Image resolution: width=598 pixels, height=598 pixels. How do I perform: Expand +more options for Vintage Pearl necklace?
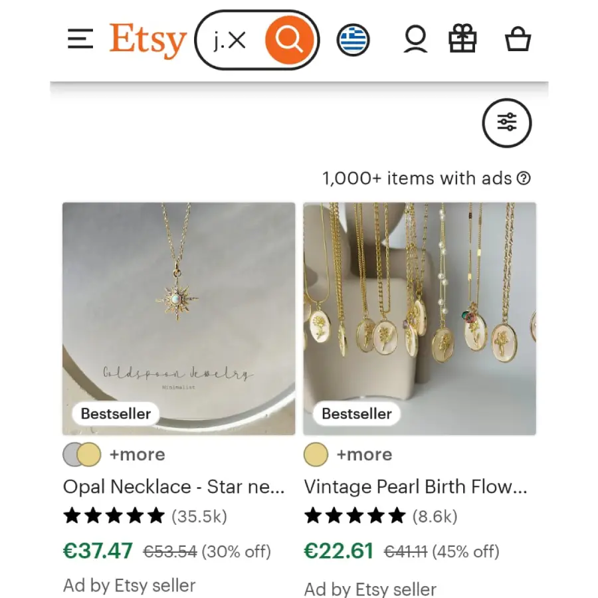point(364,455)
